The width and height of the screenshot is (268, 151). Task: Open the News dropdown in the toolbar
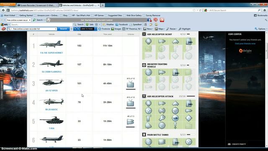tap(148, 29)
